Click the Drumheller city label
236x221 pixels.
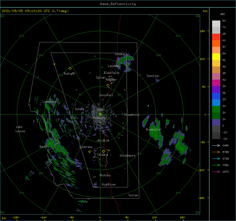coord(154,130)
